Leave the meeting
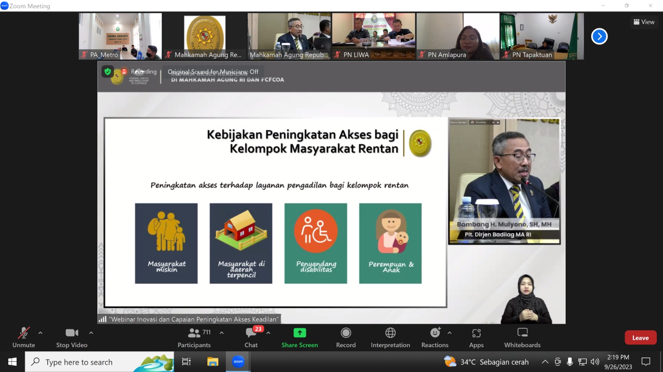 click(x=640, y=338)
